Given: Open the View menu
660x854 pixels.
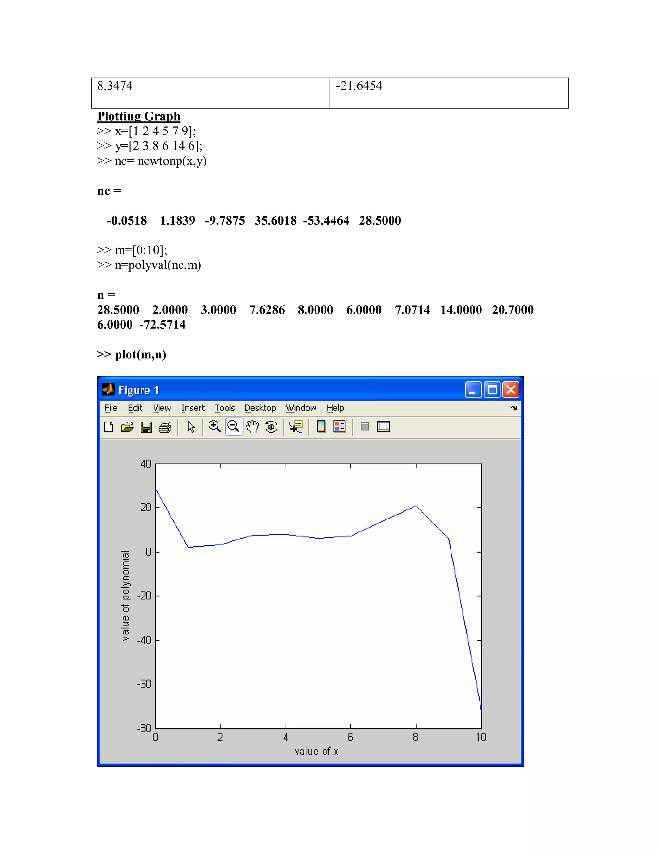Looking at the screenshot, I should point(162,408).
